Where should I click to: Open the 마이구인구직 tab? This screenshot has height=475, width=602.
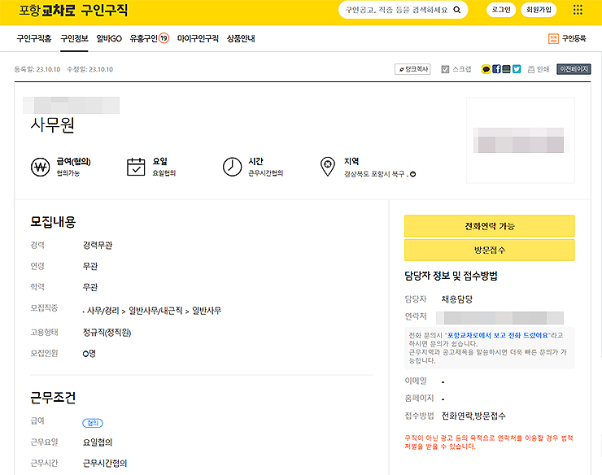point(198,38)
